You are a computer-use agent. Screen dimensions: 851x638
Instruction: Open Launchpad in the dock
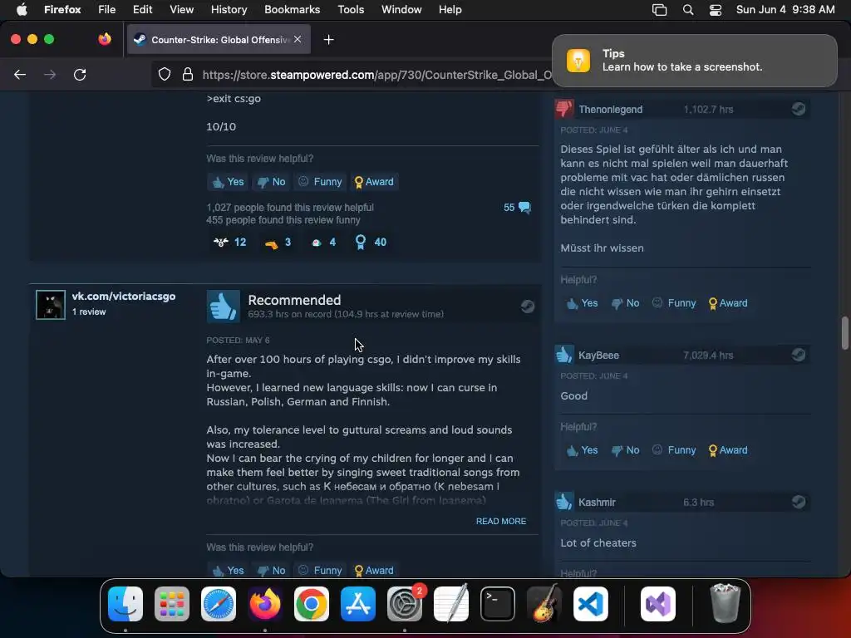(171, 604)
